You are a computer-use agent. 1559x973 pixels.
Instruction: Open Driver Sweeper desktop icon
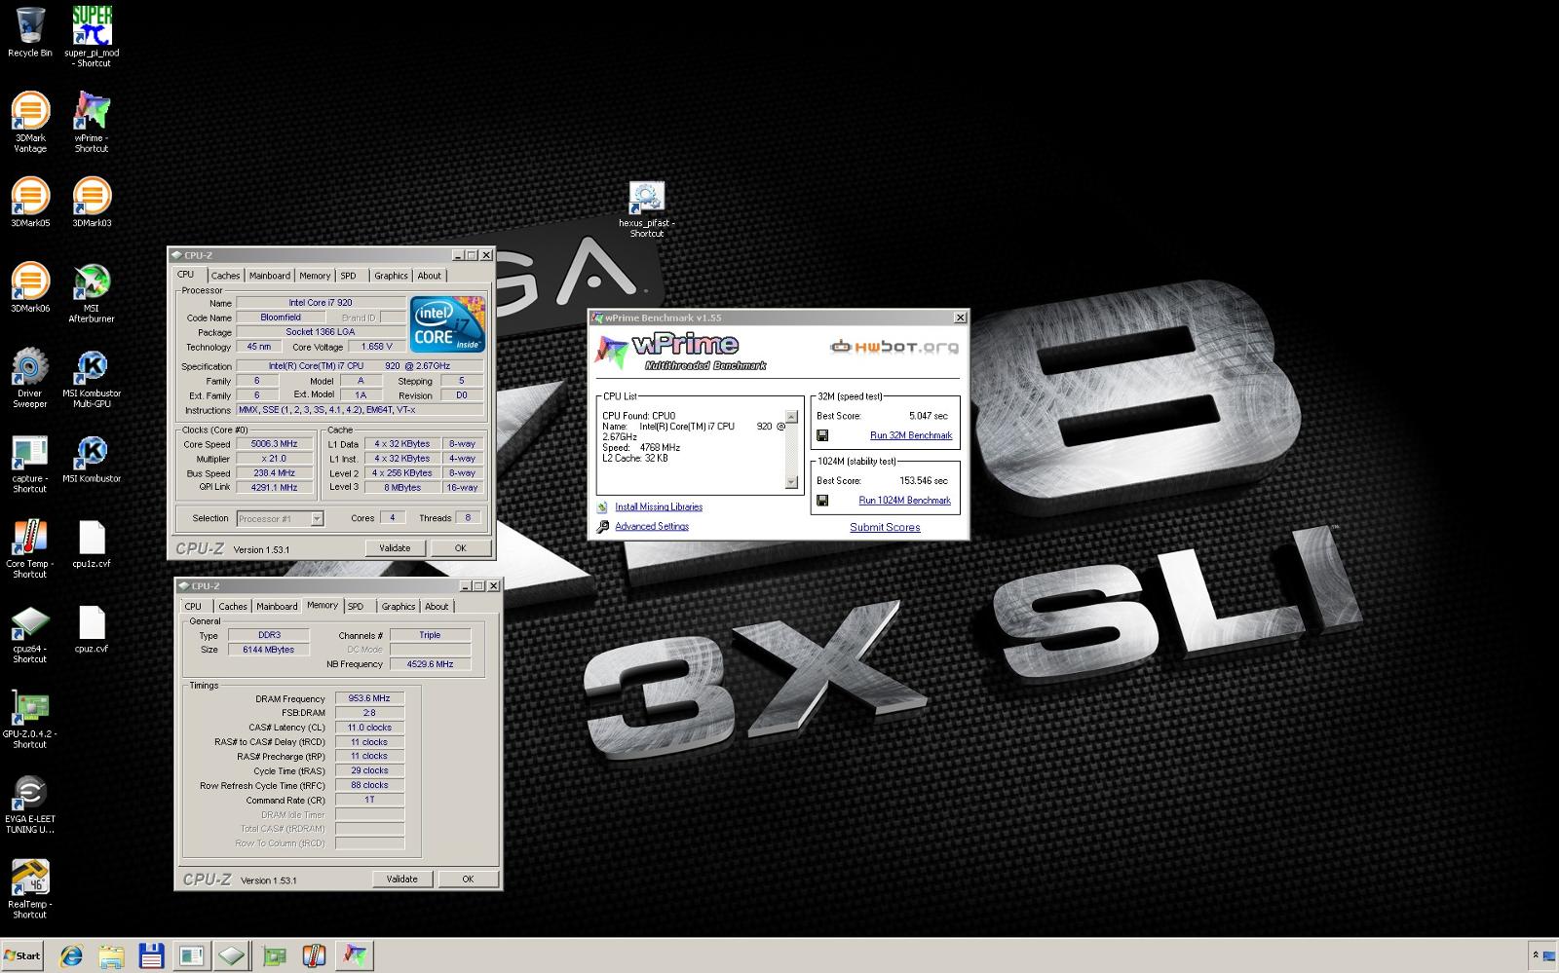point(30,378)
